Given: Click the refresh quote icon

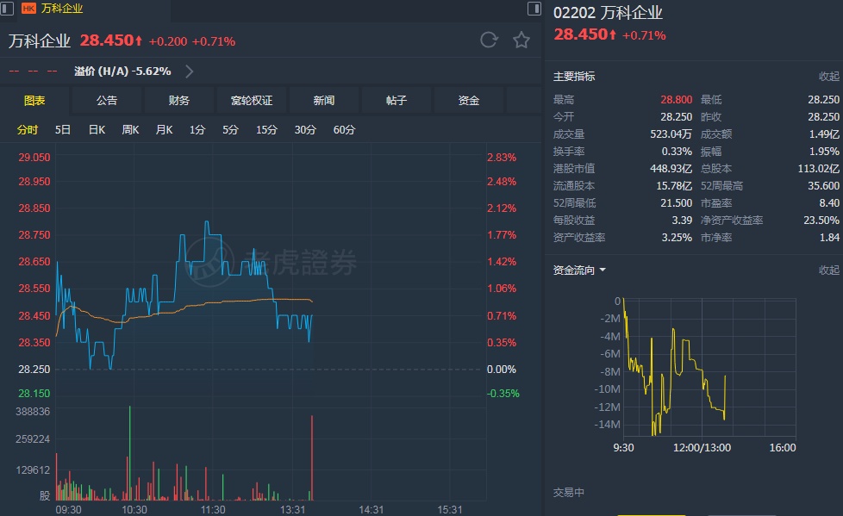Looking at the screenshot, I should click(x=489, y=40).
